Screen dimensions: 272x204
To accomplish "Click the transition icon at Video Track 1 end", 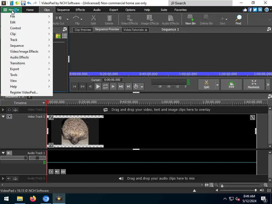I will pos(253,117).
